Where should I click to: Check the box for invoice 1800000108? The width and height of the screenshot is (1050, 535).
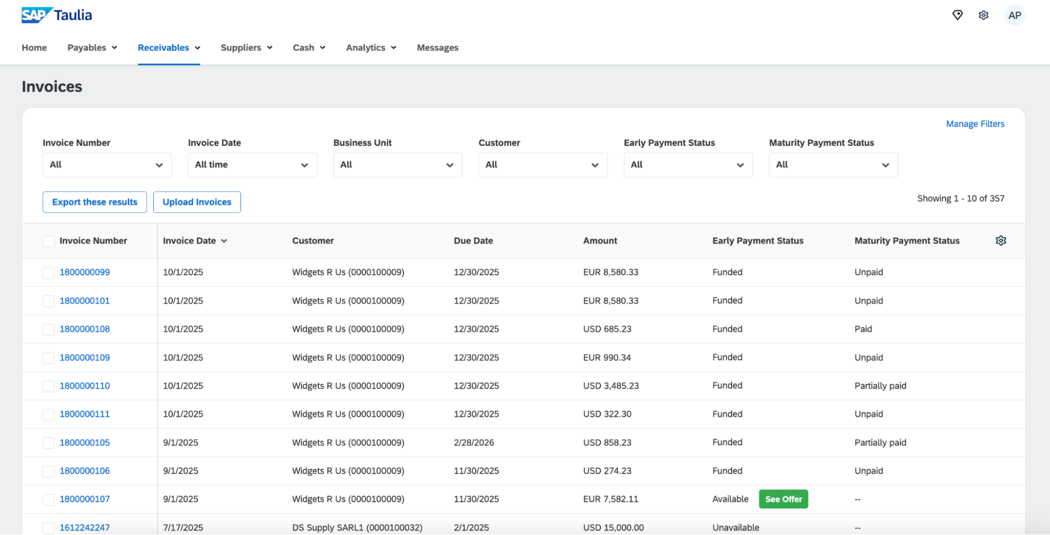(48, 329)
